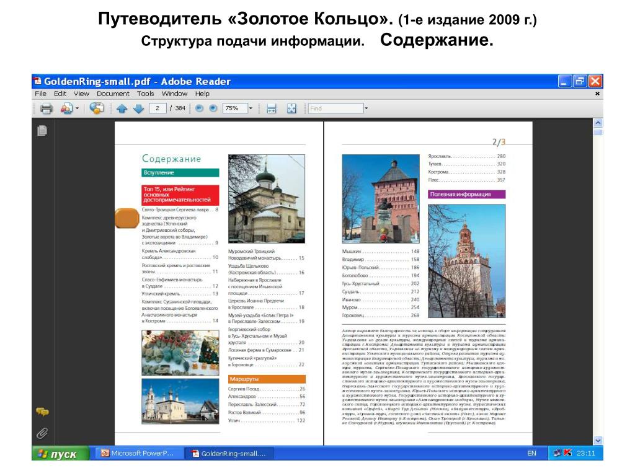The image size is (635, 476).
Task: Click the zoom out minus button
Action: point(199,108)
